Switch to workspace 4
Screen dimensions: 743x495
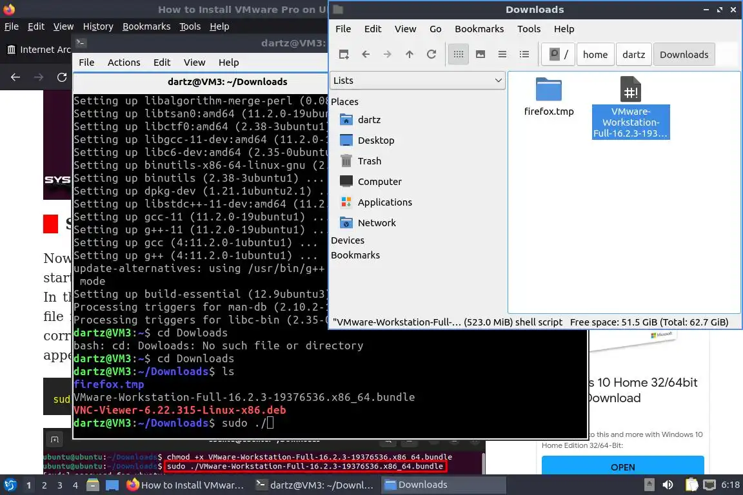pos(75,485)
